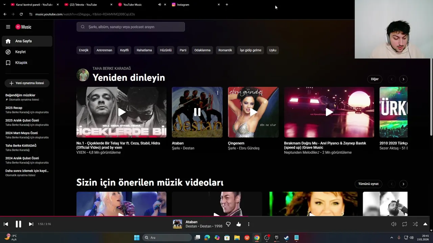Open Epic Games from the taskbar

point(276,238)
